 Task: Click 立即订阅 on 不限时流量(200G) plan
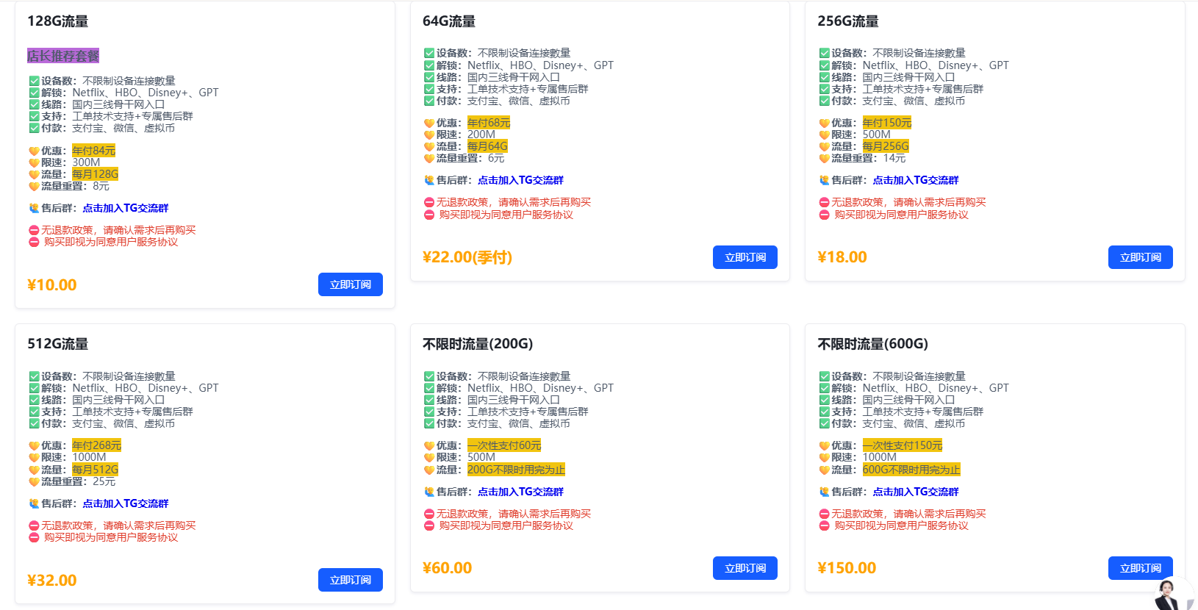point(745,568)
